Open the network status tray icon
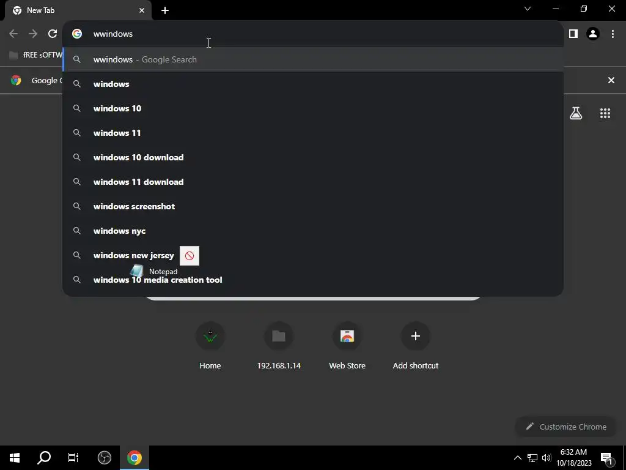 (532, 458)
